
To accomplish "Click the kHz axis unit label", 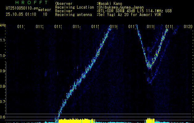I will point(3,26).
